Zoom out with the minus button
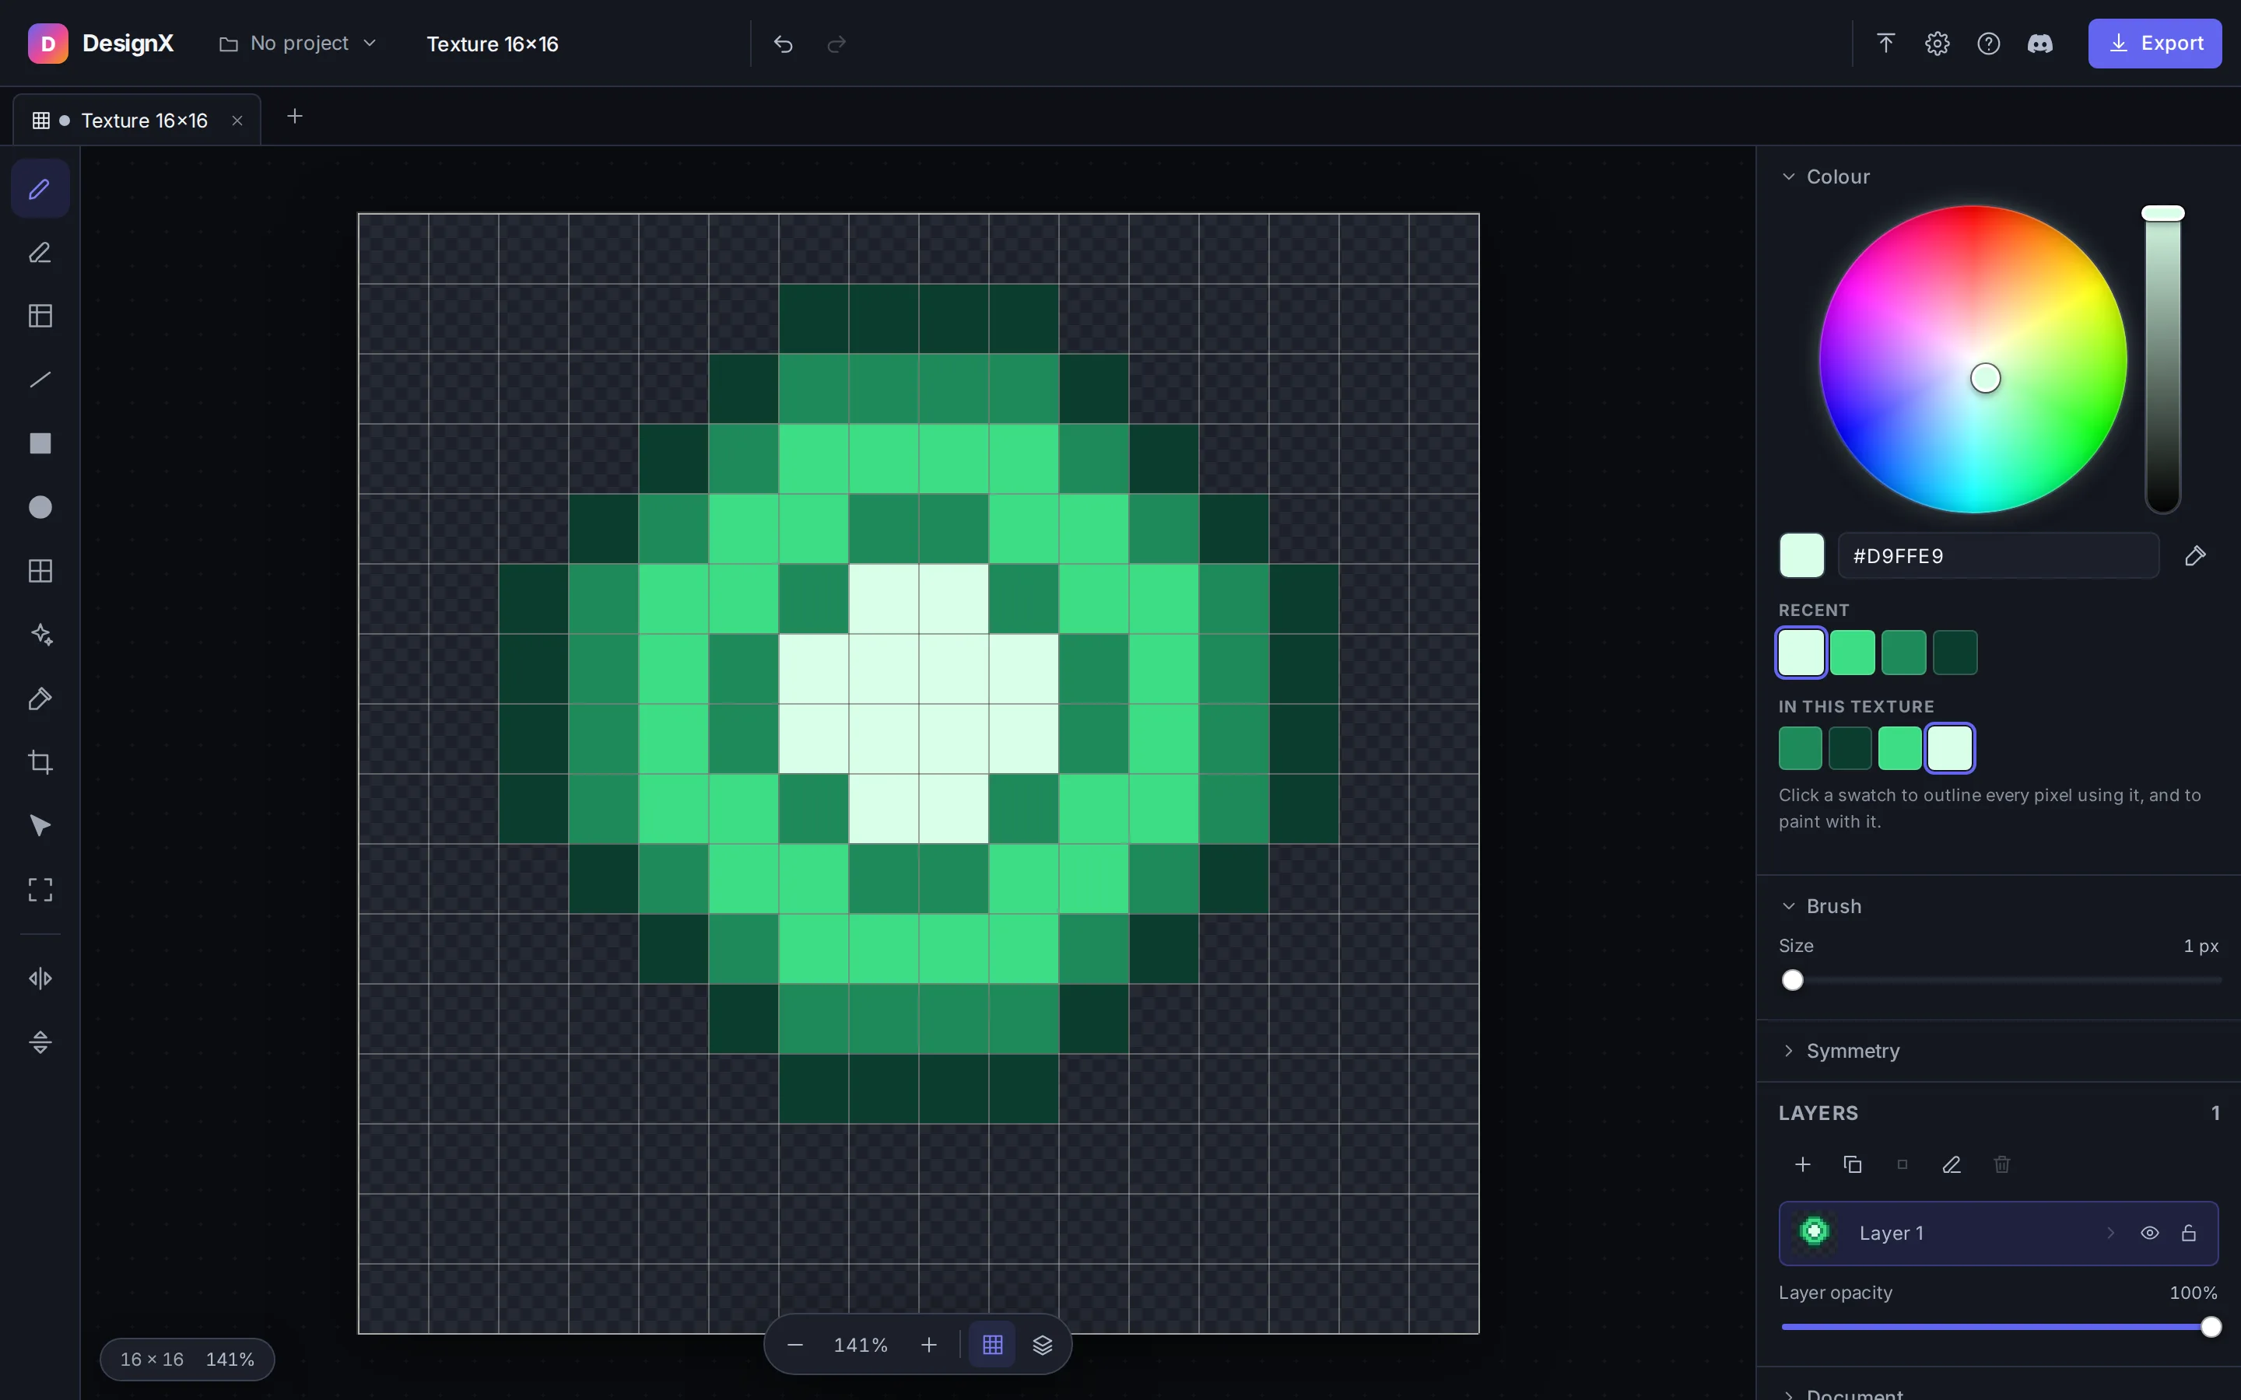The width and height of the screenshot is (2241, 1400). click(x=794, y=1345)
